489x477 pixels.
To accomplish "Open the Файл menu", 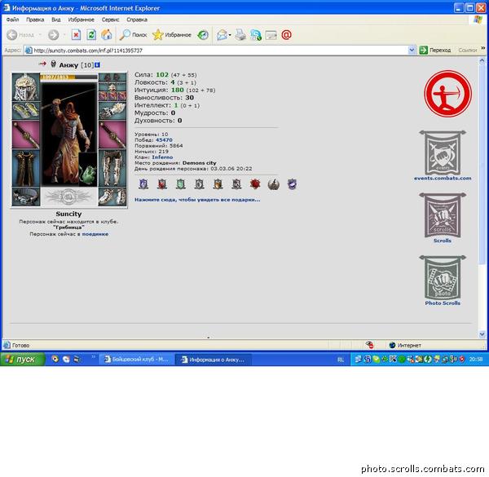I will (x=12, y=20).
